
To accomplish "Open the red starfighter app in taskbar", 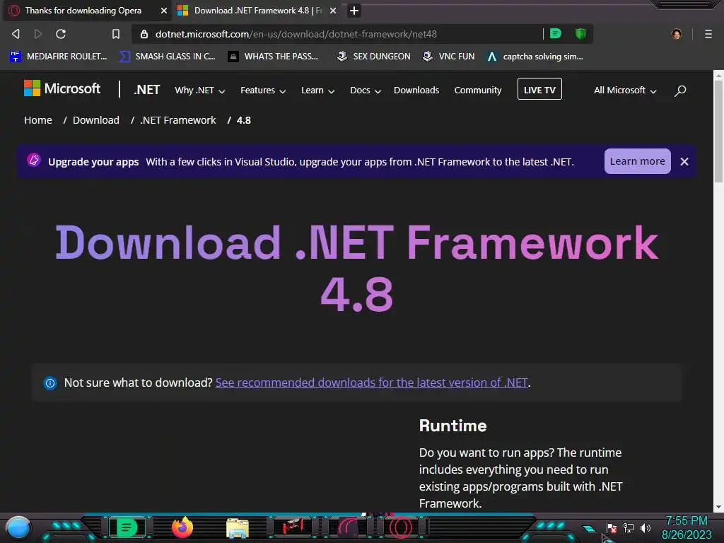I will 293,527.
